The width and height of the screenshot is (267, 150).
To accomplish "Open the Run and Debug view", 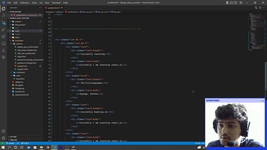I will pos(3,30).
